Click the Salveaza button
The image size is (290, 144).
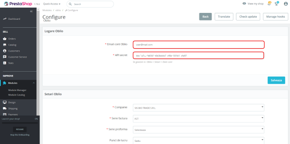point(276,80)
